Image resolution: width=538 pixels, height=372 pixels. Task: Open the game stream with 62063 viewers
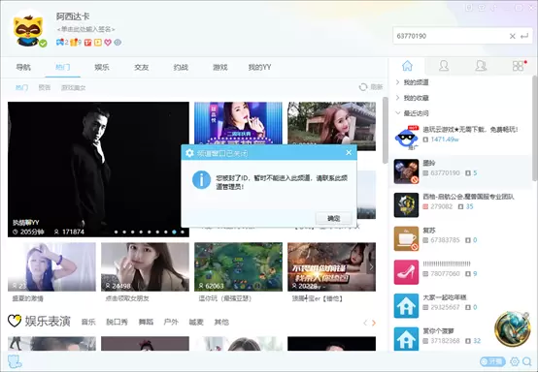pyautogui.click(x=238, y=267)
